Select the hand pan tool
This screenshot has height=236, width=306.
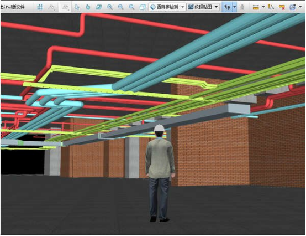coord(88,7)
